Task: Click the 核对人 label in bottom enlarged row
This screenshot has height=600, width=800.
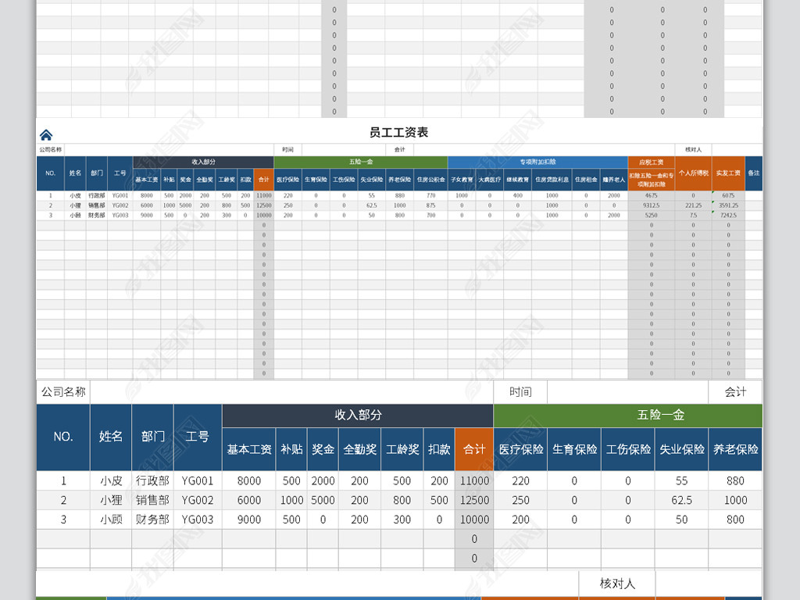Action: point(616,584)
